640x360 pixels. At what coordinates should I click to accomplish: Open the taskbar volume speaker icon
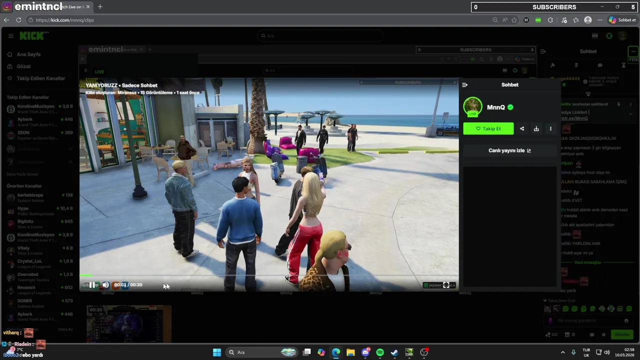(x=607, y=352)
